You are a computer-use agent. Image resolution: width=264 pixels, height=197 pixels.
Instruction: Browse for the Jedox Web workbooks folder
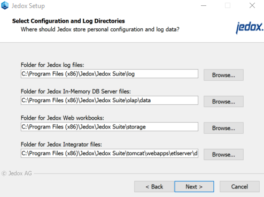[223, 128]
